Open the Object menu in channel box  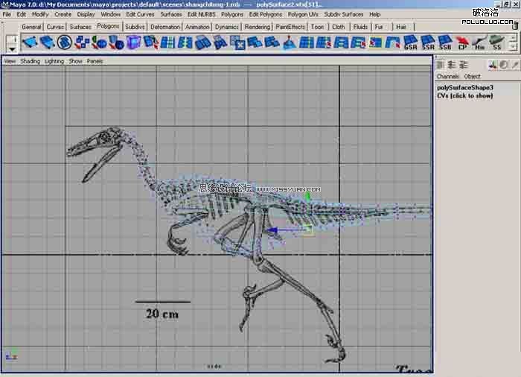[x=472, y=76]
